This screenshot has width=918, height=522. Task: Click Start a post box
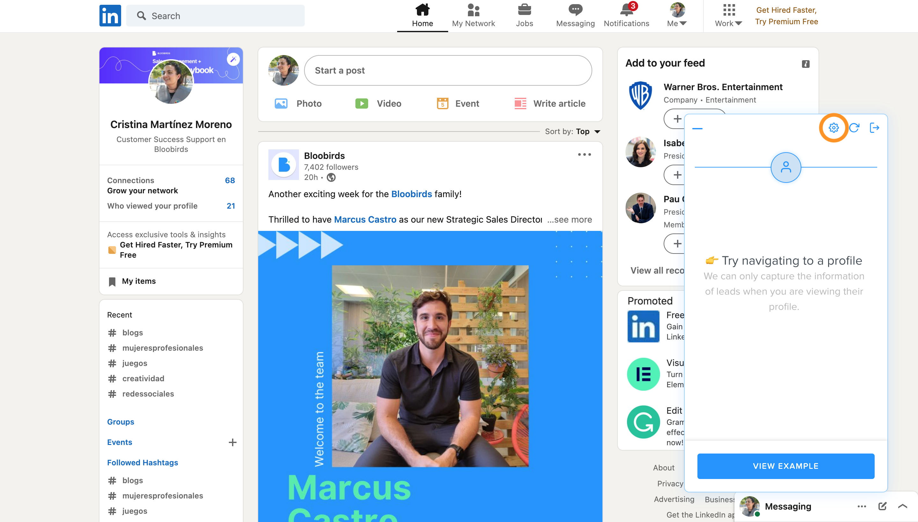(448, 70)
